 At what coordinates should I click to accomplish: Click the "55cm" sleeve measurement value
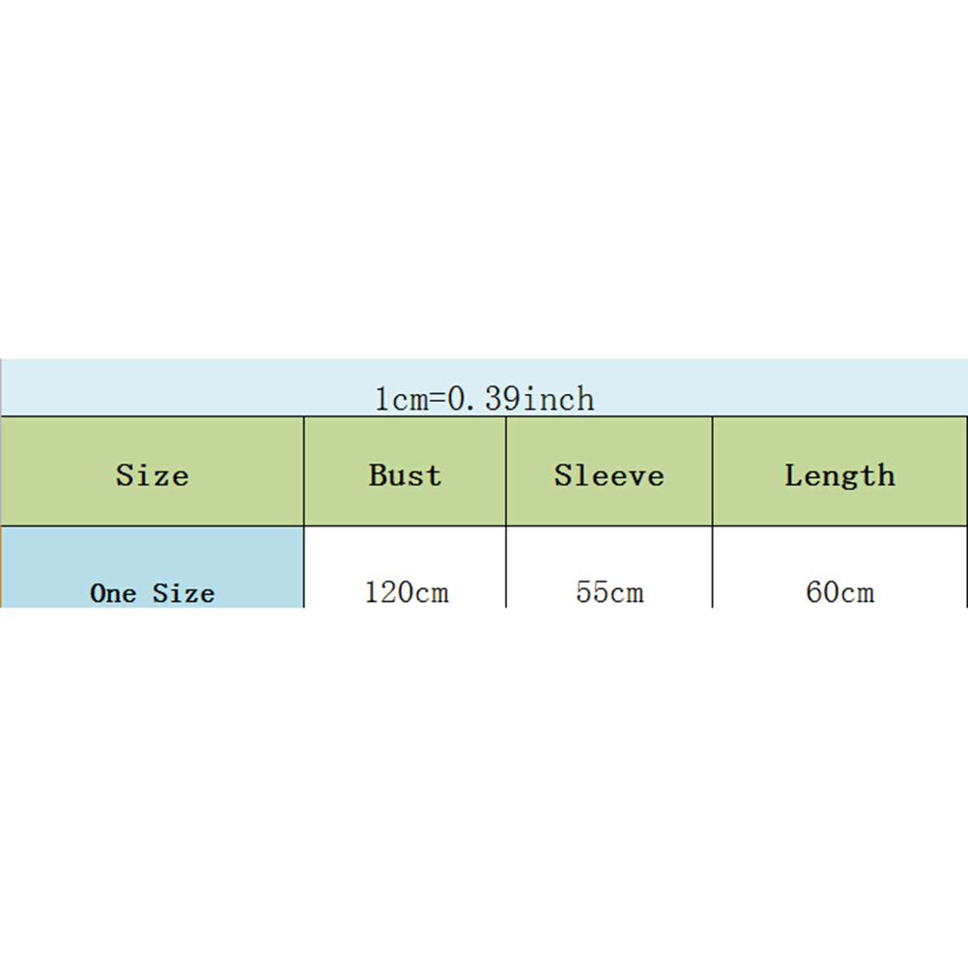609,591
